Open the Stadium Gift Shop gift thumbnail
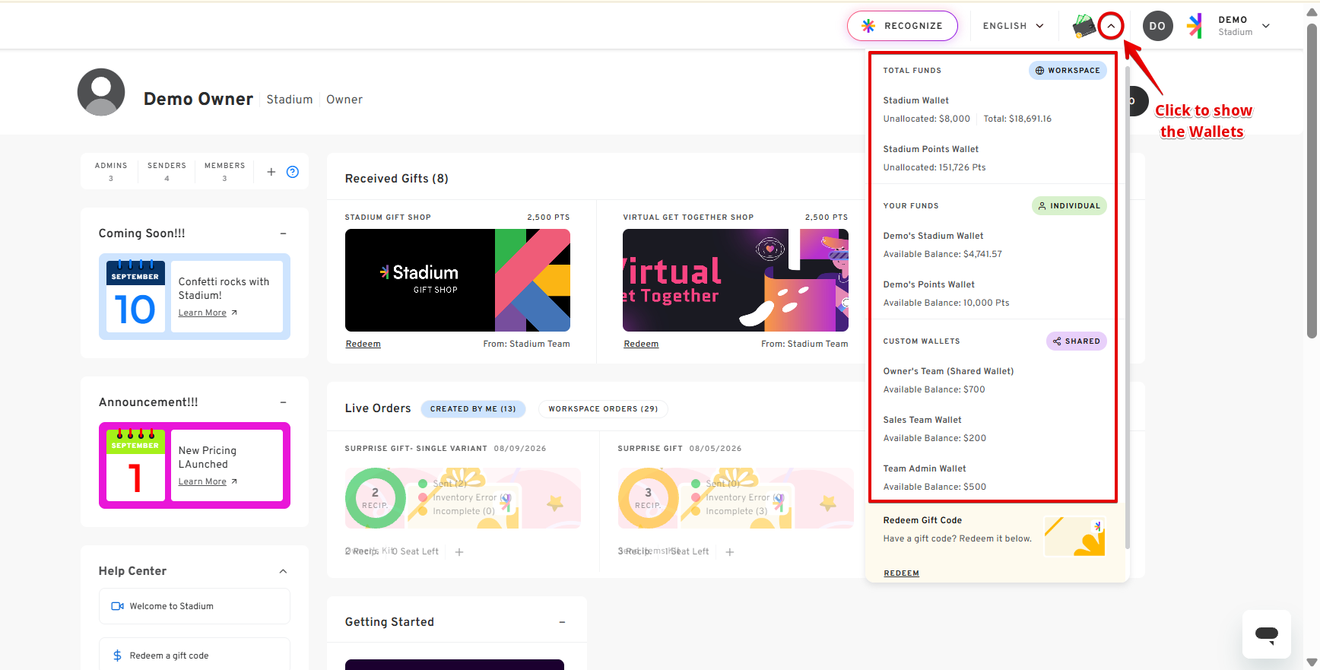1320x670 pixels. 458,280
